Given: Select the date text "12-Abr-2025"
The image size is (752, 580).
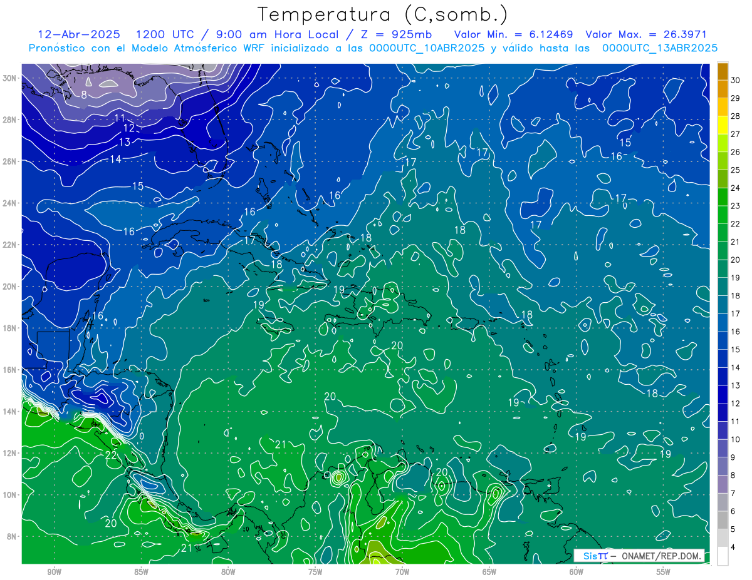Looking at the screenshot, I should pos(80,34).
